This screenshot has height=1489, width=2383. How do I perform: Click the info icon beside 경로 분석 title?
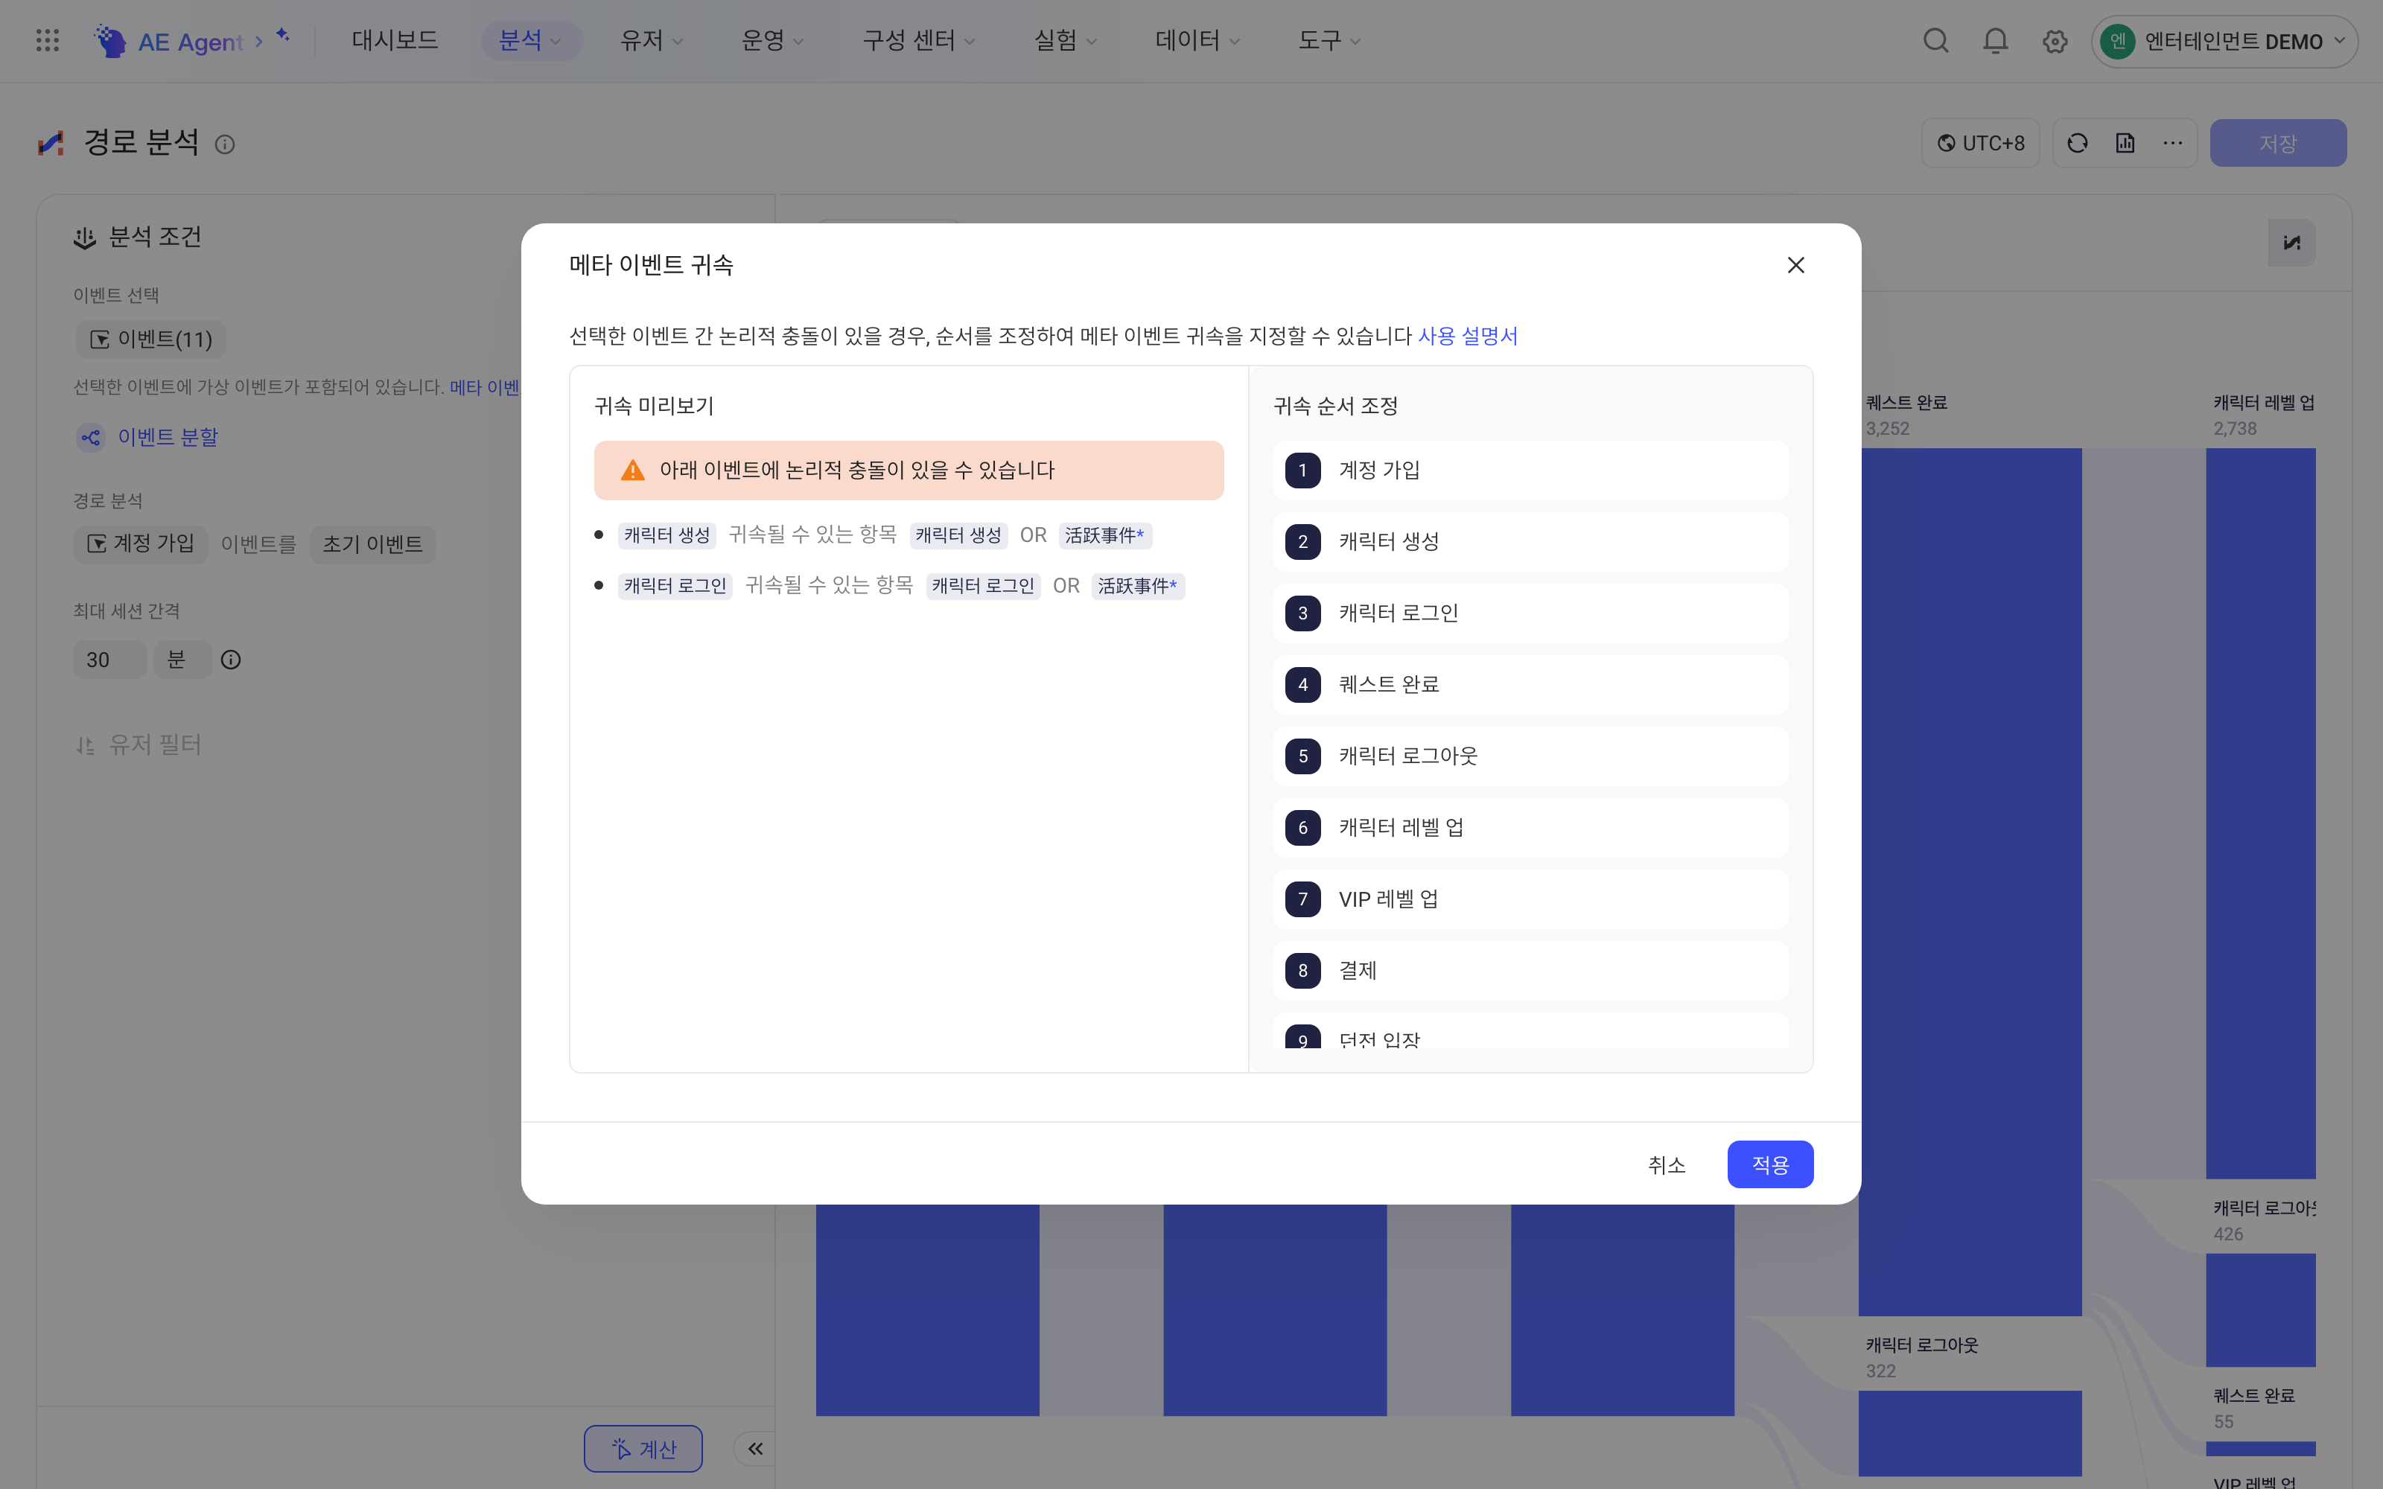tap(224, 144)
